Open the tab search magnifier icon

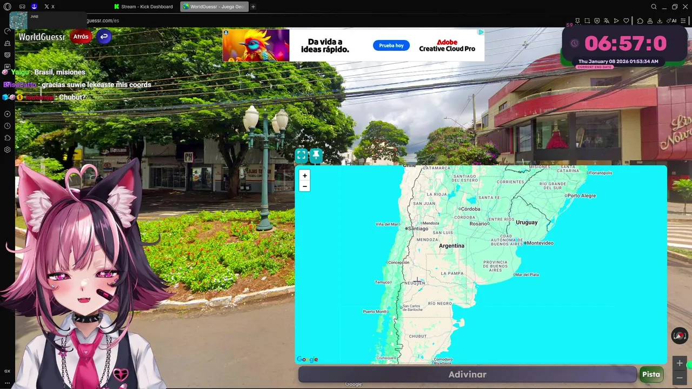point(654,6)
